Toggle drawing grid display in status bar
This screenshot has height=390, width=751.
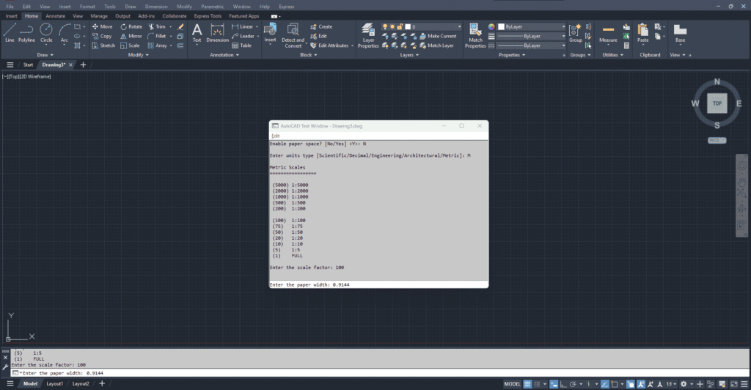pos(527,384)
